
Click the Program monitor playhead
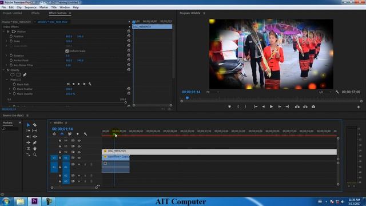[187, 98]
